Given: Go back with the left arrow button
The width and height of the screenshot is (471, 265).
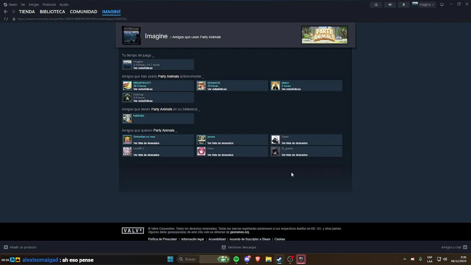Looking at the screenshot, I should (6, 12).
